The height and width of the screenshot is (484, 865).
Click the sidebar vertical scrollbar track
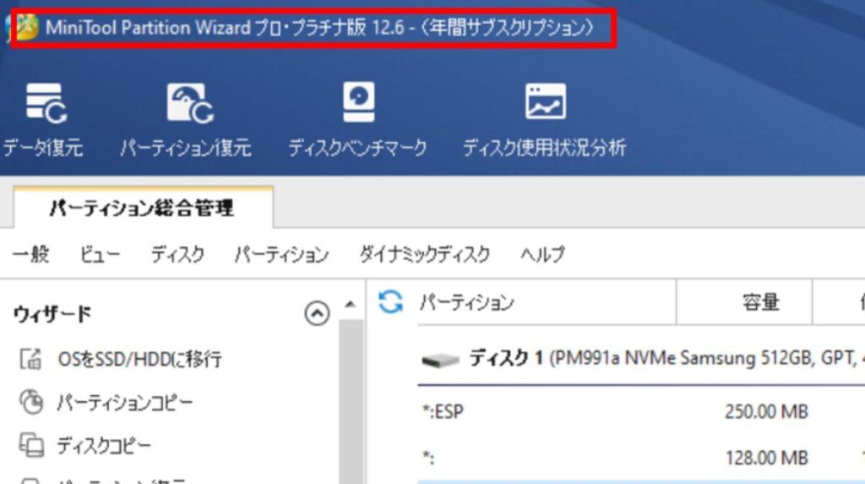tap(351, 400)
